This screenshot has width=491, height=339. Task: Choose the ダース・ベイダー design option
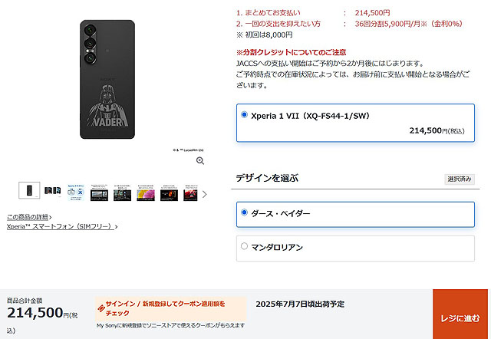pyautogui.click(x=355, y=215)
